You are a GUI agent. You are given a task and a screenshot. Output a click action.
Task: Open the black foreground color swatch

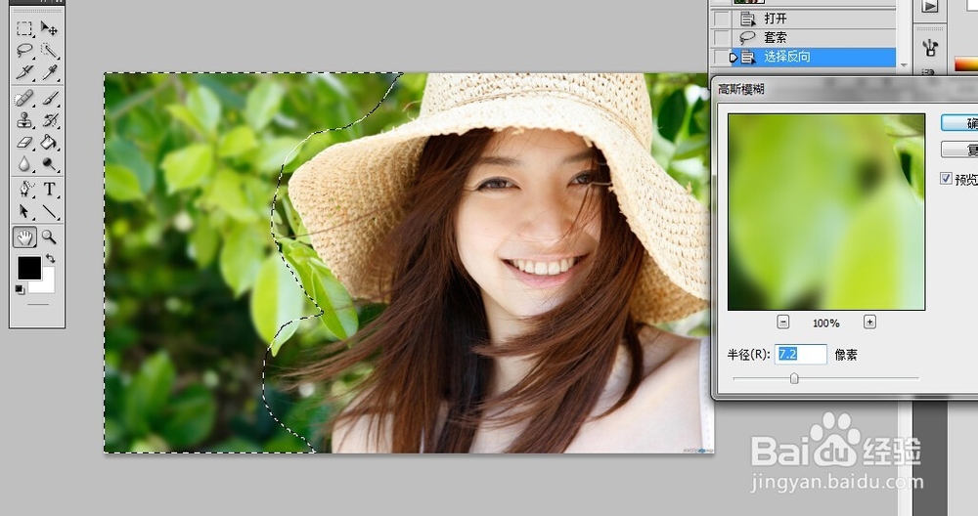click(x=28, y=268)
